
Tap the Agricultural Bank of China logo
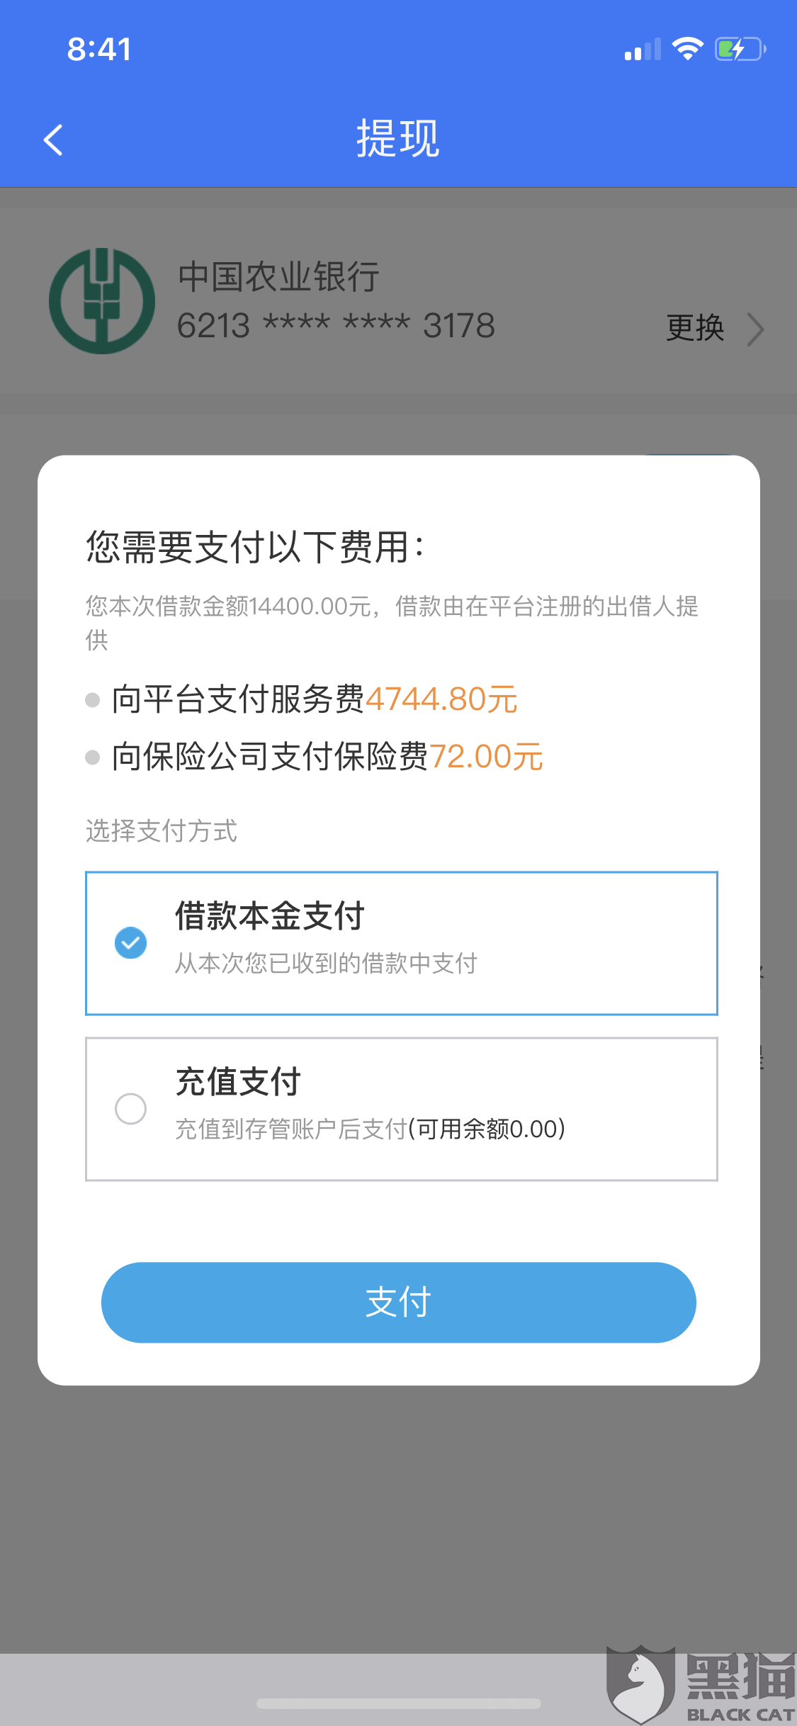(102, 301)
